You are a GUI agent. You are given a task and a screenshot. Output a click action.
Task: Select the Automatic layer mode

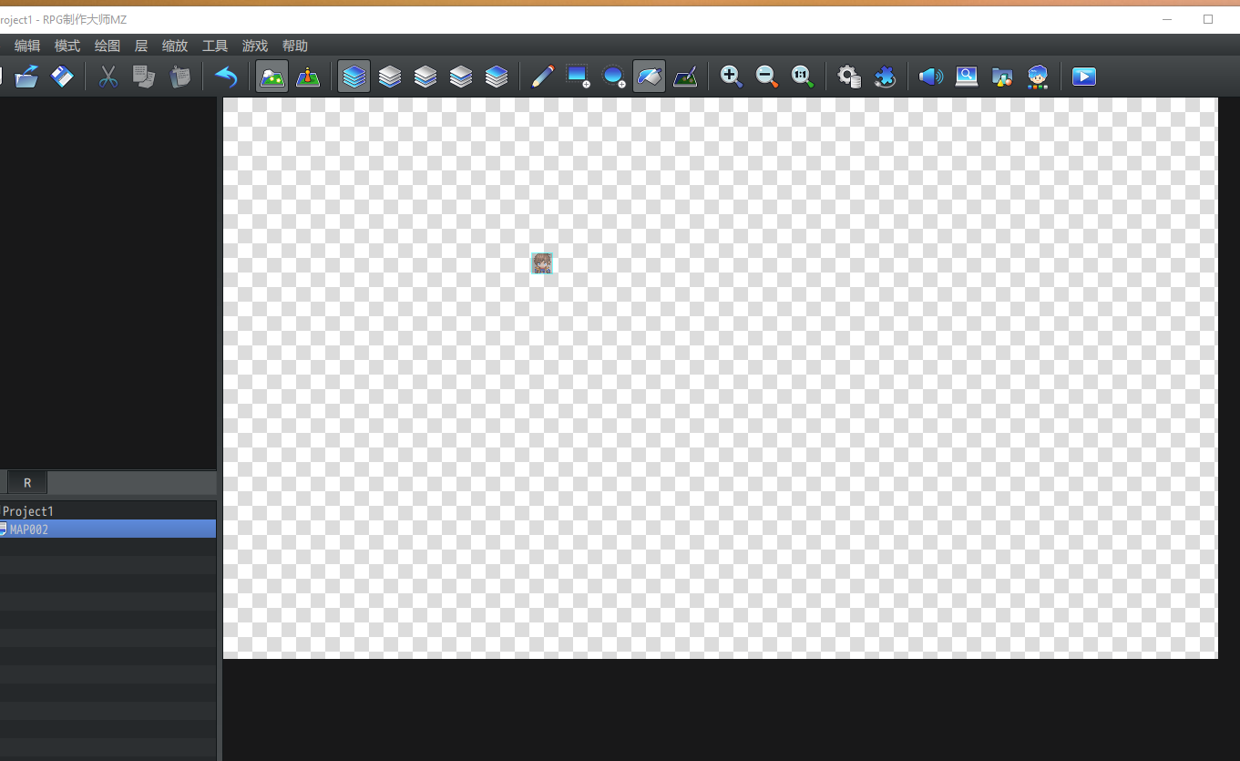click(x=354, y=77)
